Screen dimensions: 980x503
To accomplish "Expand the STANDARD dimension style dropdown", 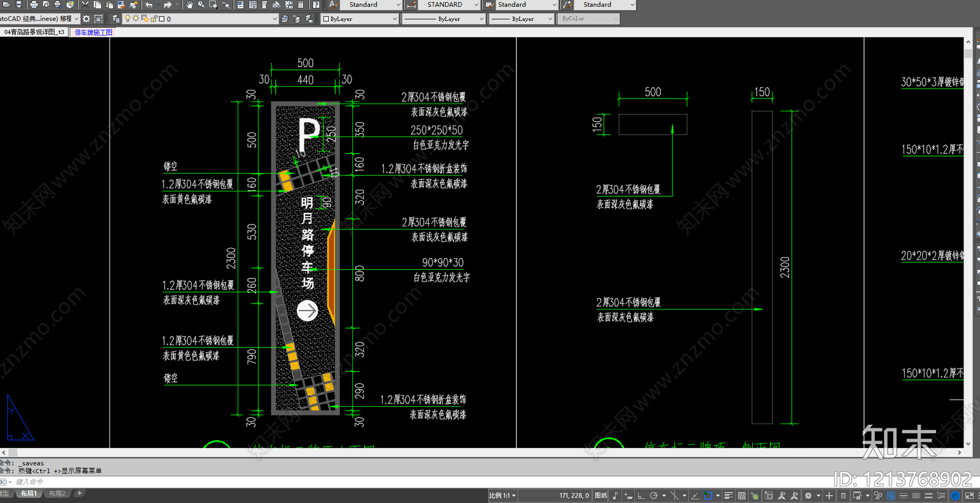I will pyautogui.click(x=476, y=5).
